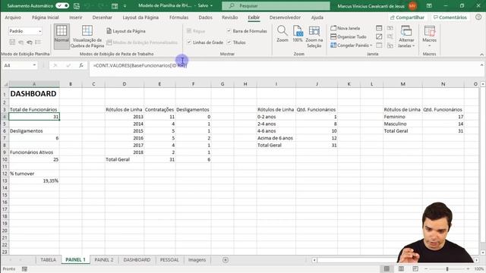The width and height of the screenshot is (486, 273).
Task: Reset zoom to 100%
Action: 298,34
